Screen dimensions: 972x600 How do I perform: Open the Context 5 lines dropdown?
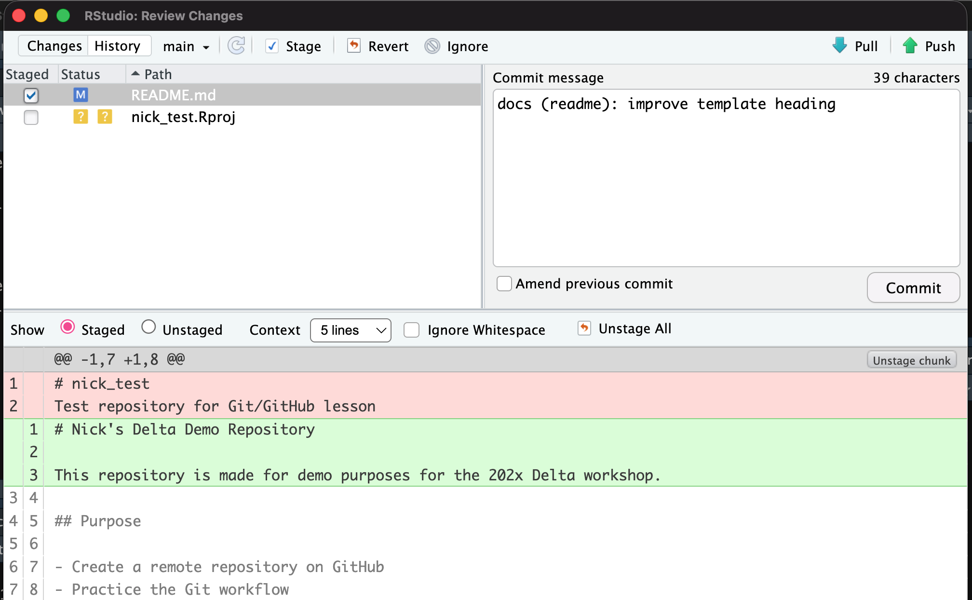[x=351, y=330]
